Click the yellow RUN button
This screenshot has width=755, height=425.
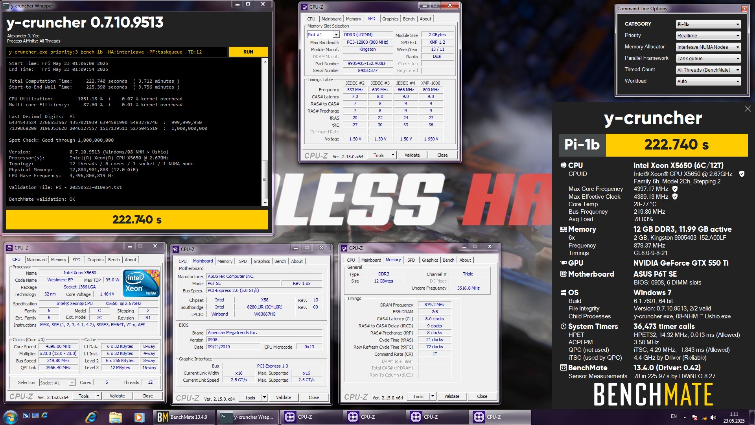coord(248,52)
